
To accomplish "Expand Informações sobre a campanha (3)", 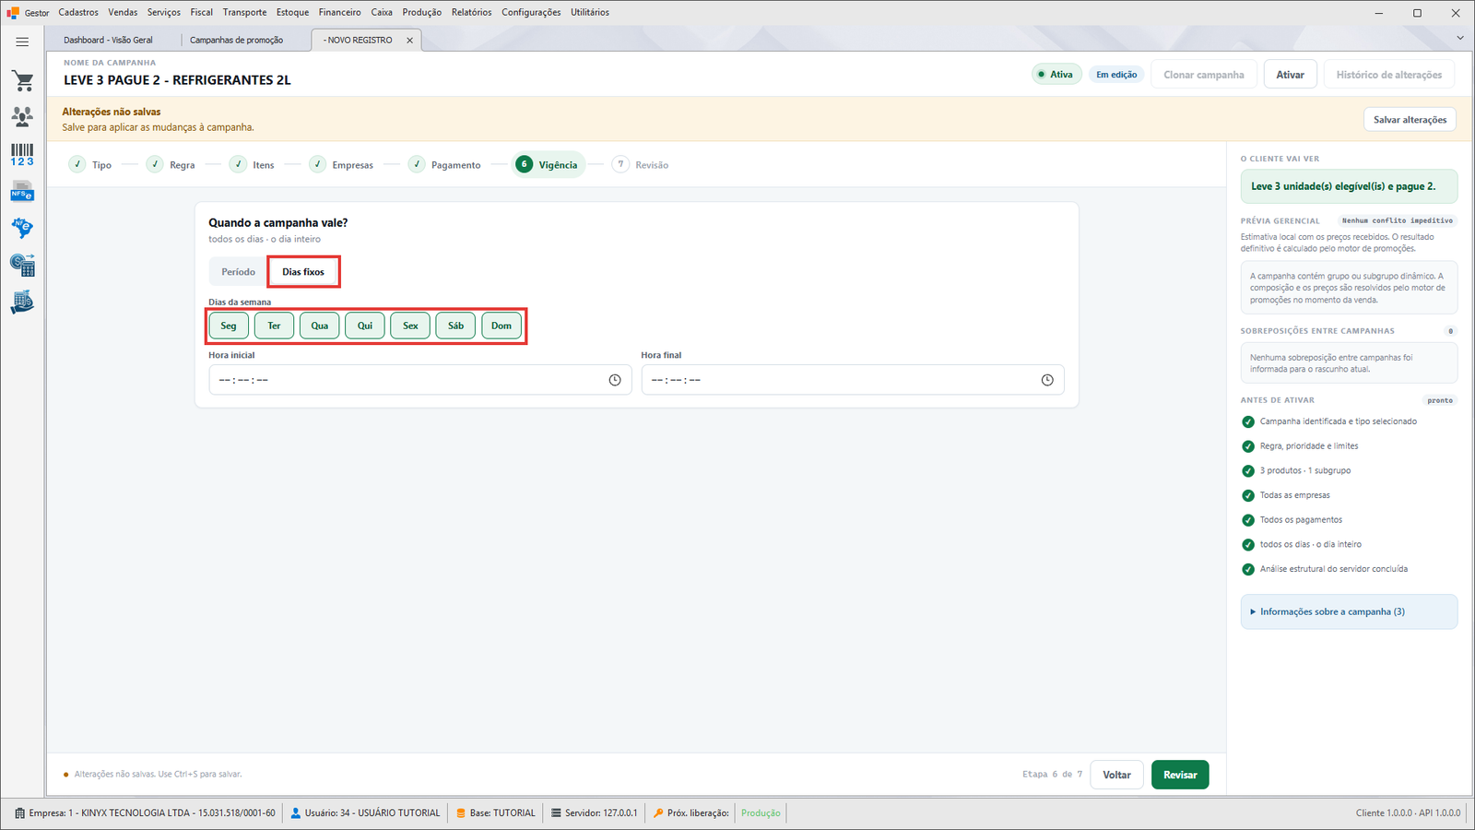I will [1349, 611].
